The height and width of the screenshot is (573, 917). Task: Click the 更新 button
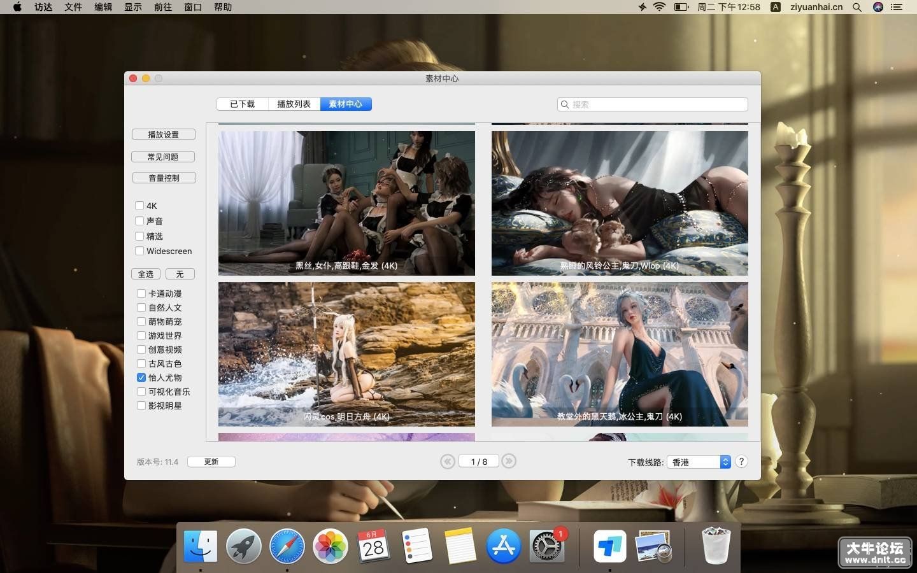[211, 462]
